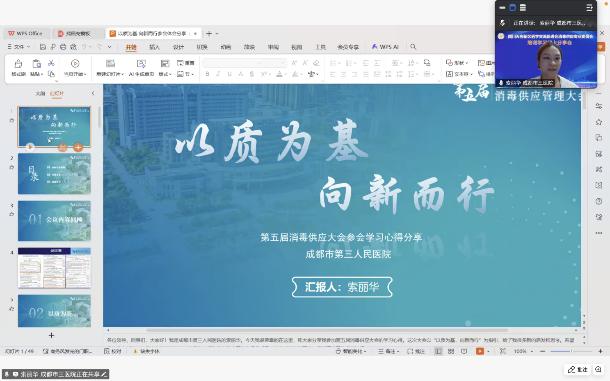Click the 重置 reset button
This screenshot has height=381, width=610.
[x=185, y=63]
